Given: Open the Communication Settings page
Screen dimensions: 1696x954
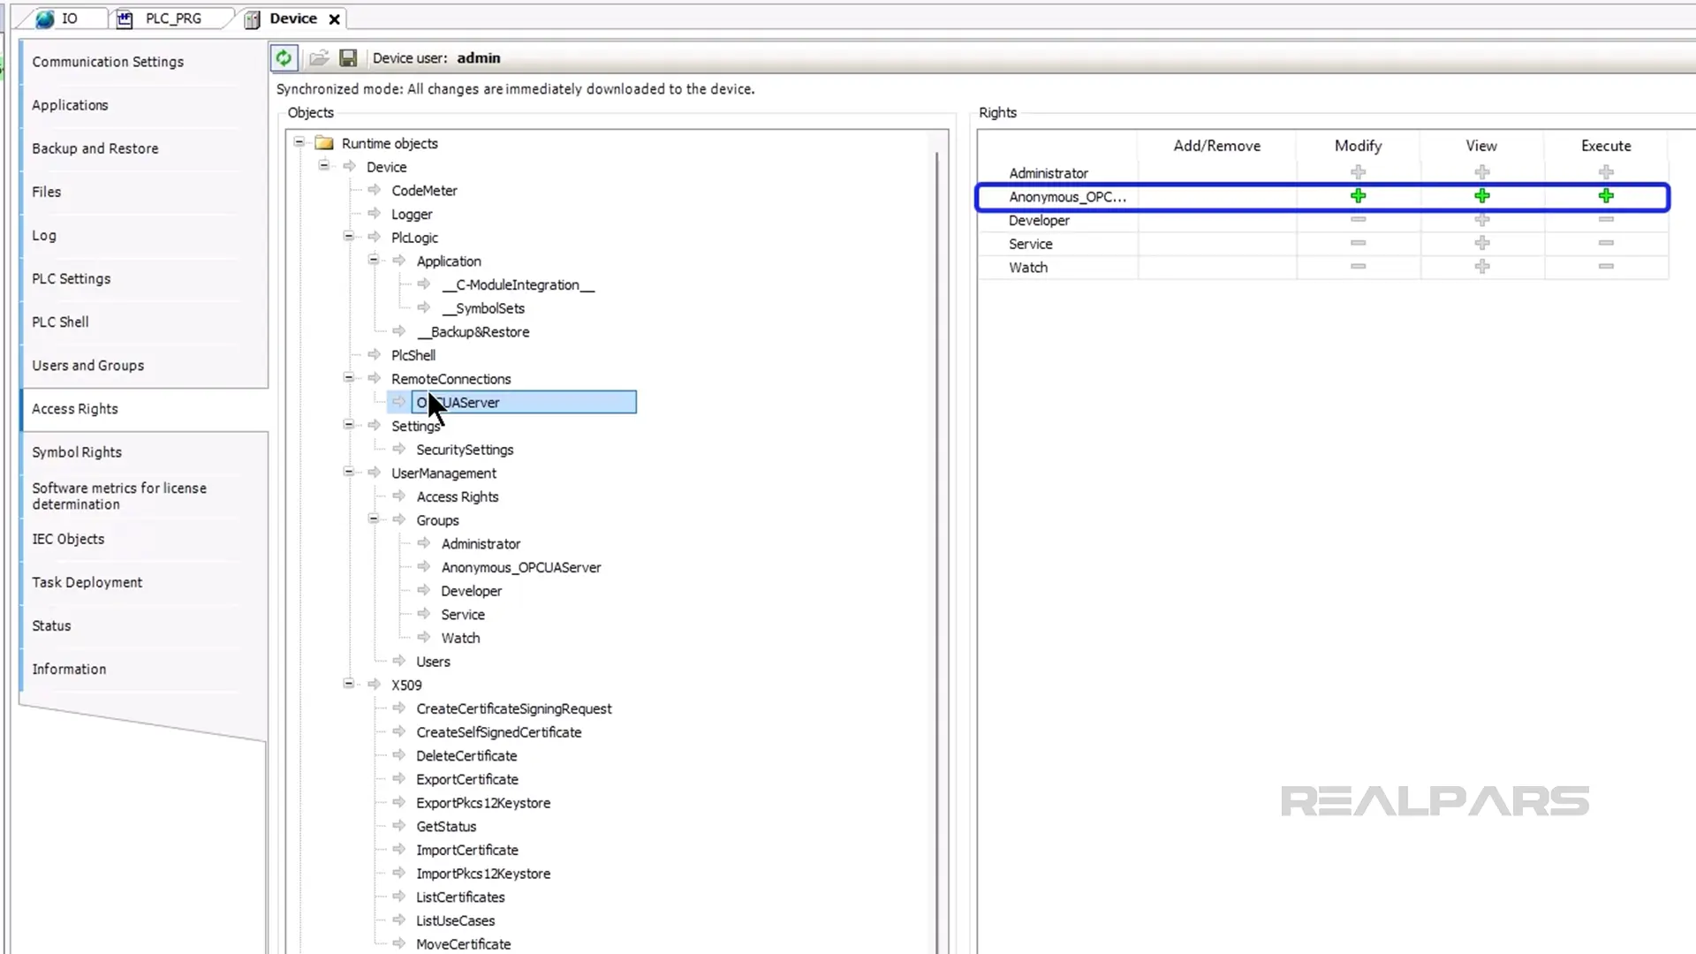Looking at the screenshot, I should (108, 62).
